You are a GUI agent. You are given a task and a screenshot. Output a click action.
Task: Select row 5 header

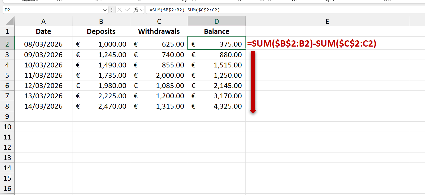click(x=7, y=75)
